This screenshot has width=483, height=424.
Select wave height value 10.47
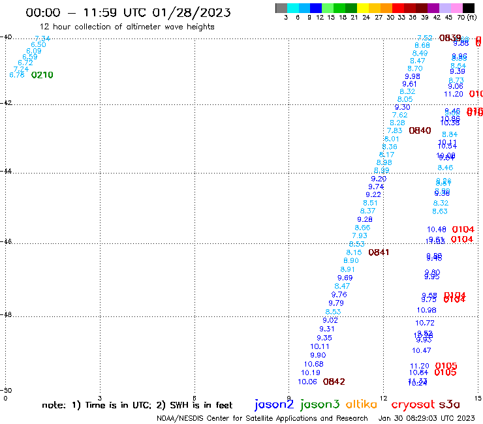click(x=422, y=350)
